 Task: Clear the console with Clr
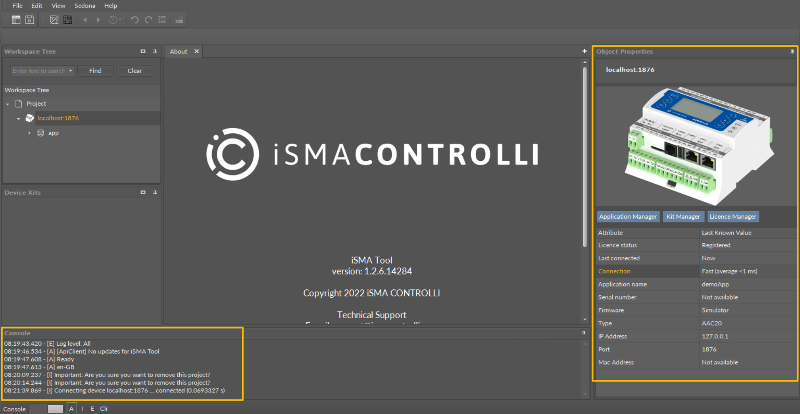104,409
